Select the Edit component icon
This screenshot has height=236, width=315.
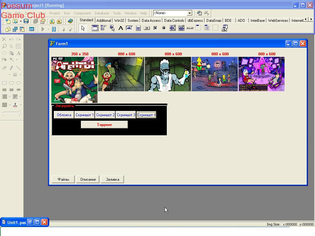pos(130,28)
